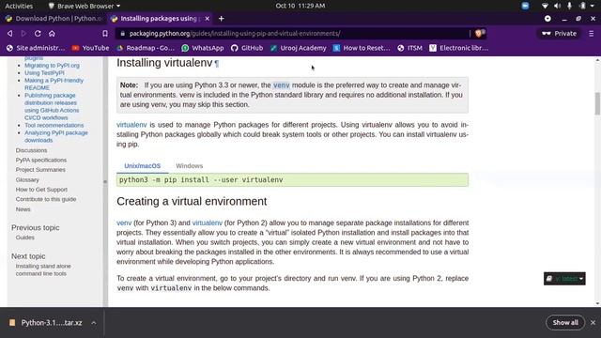Viewport: 601px width, 338px height.
Task: Open the How to Reset bookmark
Action: 362,48
